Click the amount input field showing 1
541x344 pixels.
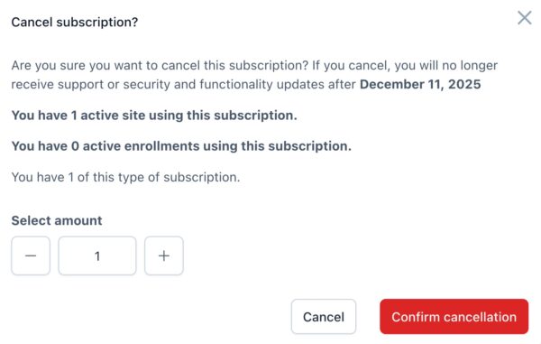point(97,256)
